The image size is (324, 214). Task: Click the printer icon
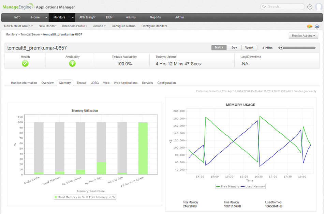pos(317,27)
